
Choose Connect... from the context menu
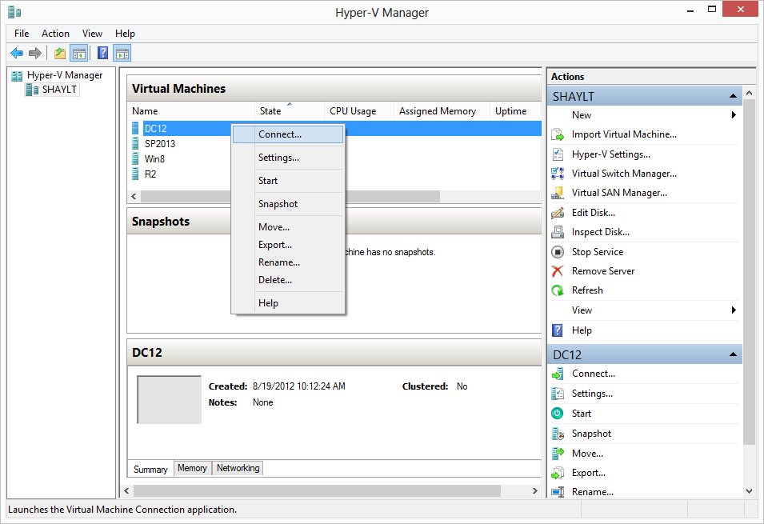tap(280, 134)
